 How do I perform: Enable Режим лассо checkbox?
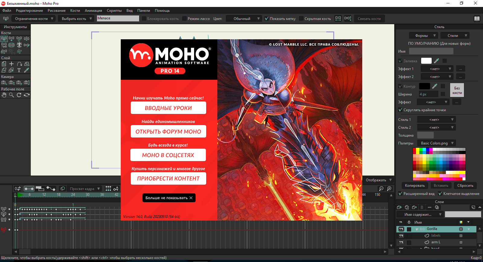(x=184, y=18)
